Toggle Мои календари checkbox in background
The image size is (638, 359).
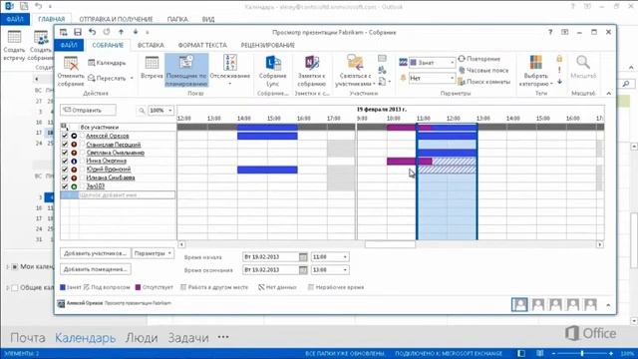click(x=15, y=266)
